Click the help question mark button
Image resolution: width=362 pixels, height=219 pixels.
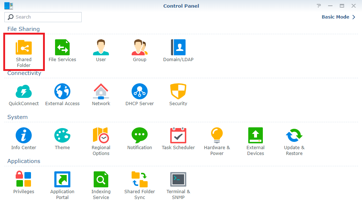pyautogui.click(x=319, y=6)
